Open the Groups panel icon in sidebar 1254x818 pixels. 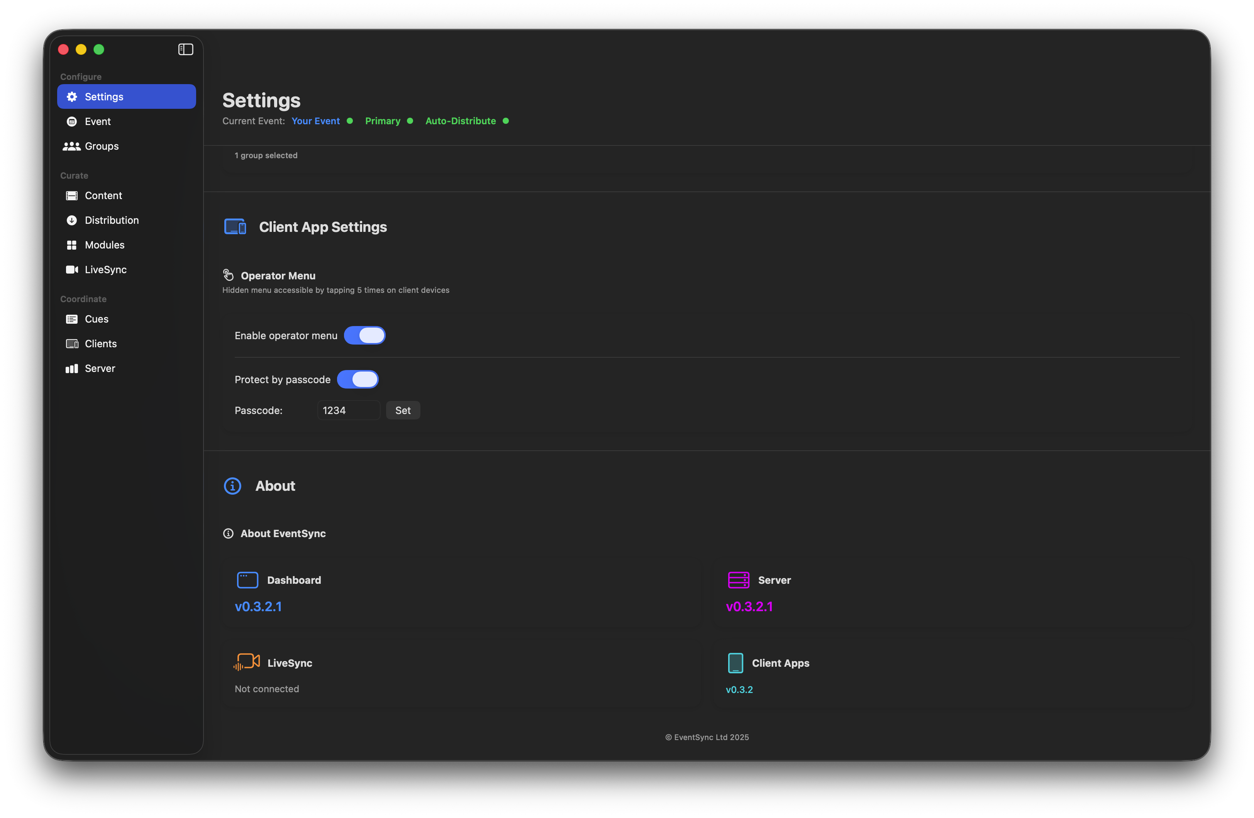point(72,146)
